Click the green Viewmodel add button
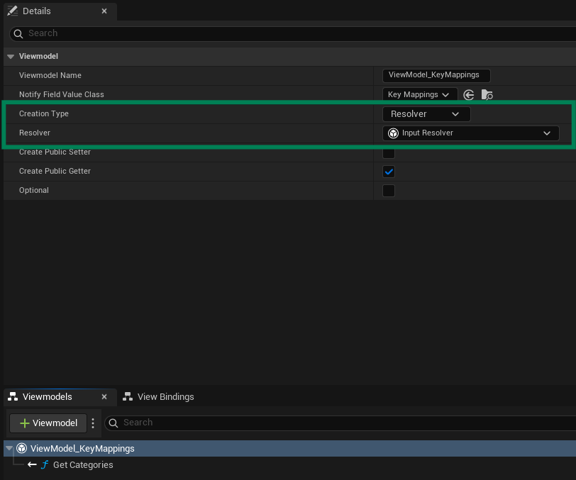Image resolution: width=576 pixels, height=480 pixels. [x=47, y=423]
